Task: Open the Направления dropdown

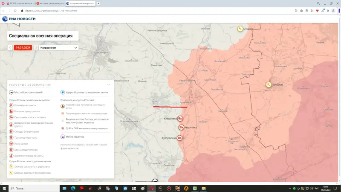Action: coord(58,48)
